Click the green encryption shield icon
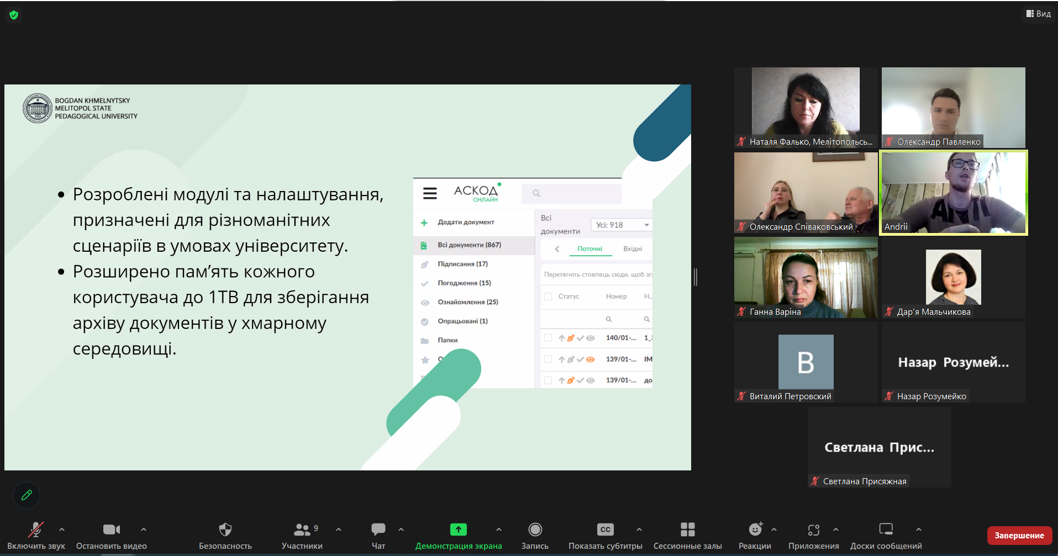Viewport: 1058px width, 556px height. pos(14,15)
